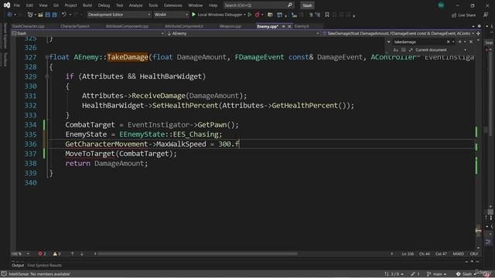Open the File menu
495x278 pixels.
point(17,5)
